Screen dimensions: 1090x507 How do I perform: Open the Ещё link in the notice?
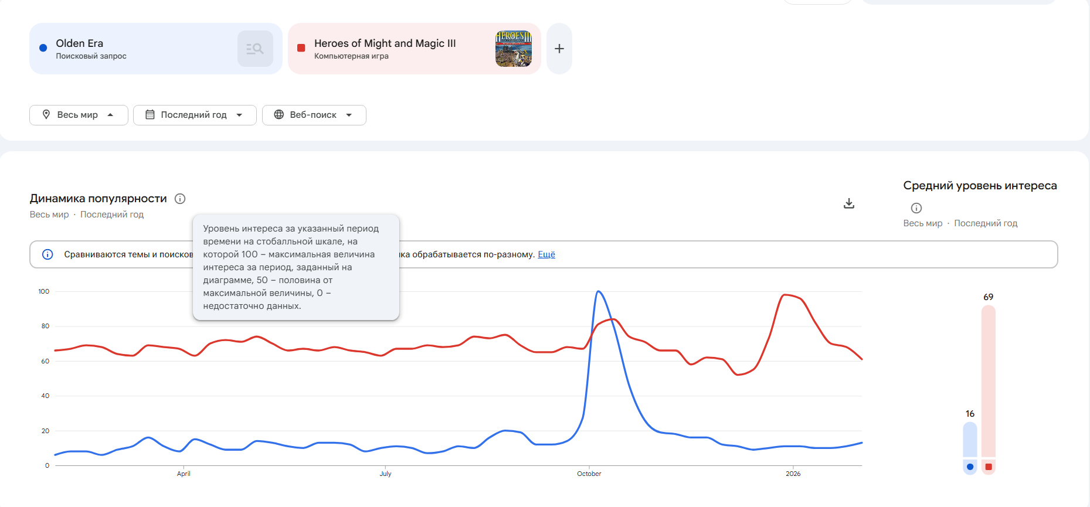(x=546, y=254)
